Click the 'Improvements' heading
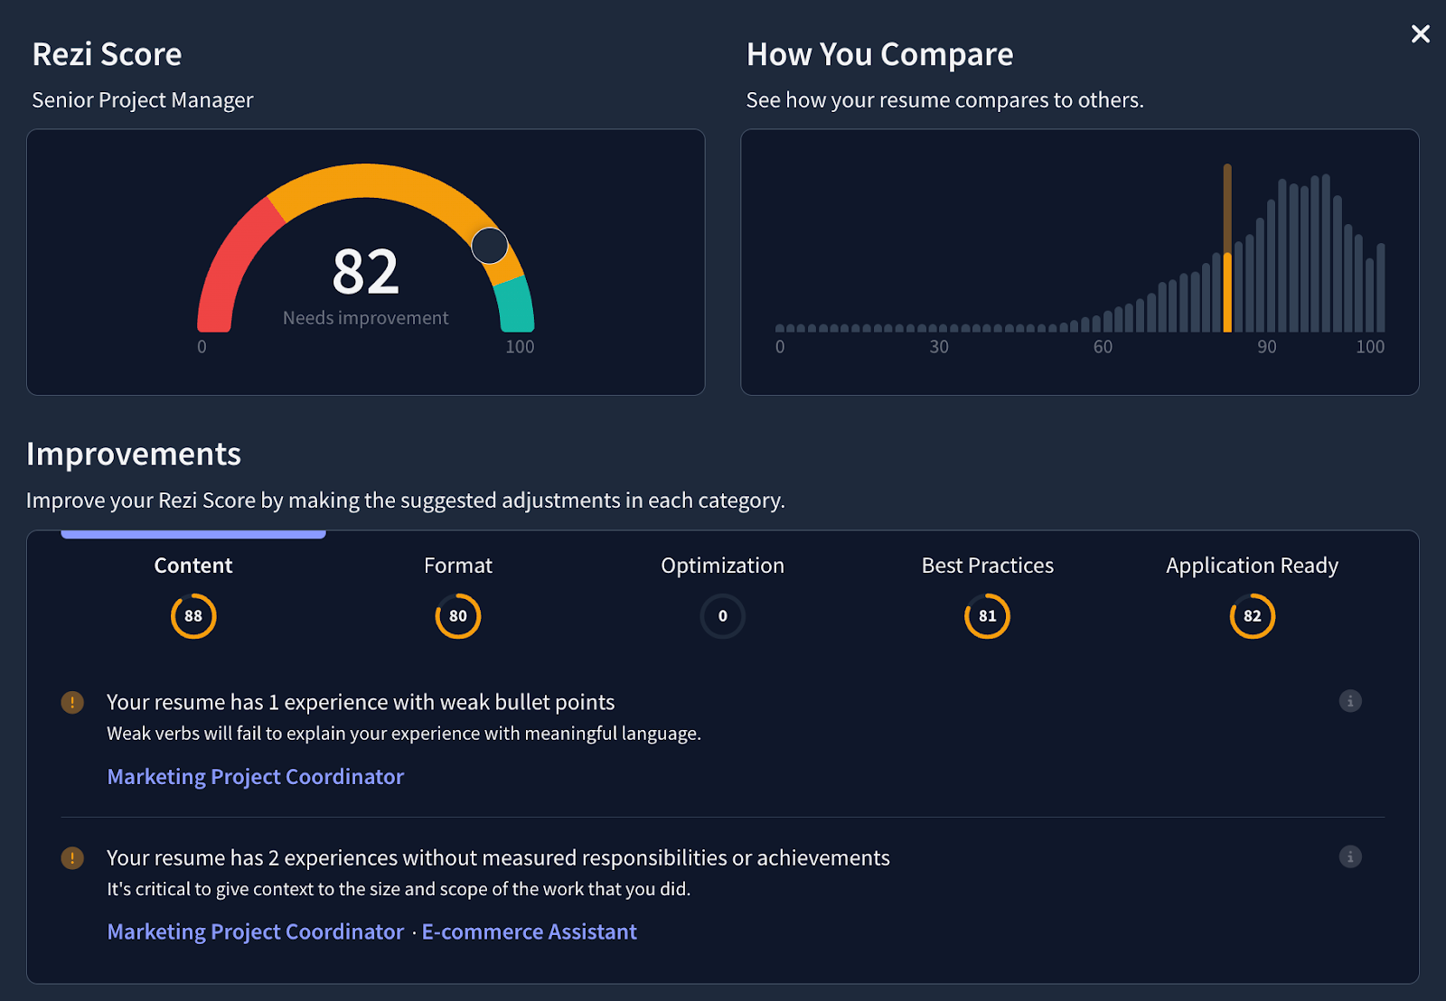This screenshot has width=1446, height=1001. point(134,454)
